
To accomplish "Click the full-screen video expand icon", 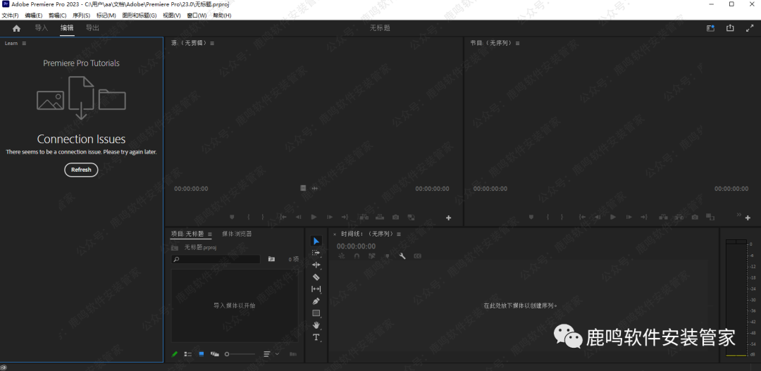I will click(749, 28).
